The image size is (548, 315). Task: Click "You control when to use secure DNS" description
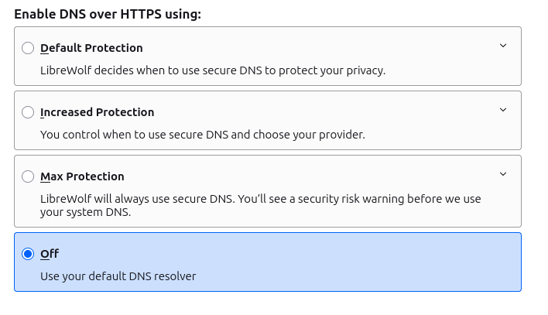[x=202, y=135]
